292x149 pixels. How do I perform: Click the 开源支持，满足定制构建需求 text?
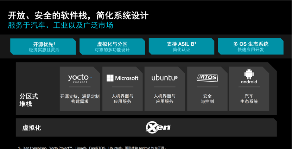click(x=80, y=99)
